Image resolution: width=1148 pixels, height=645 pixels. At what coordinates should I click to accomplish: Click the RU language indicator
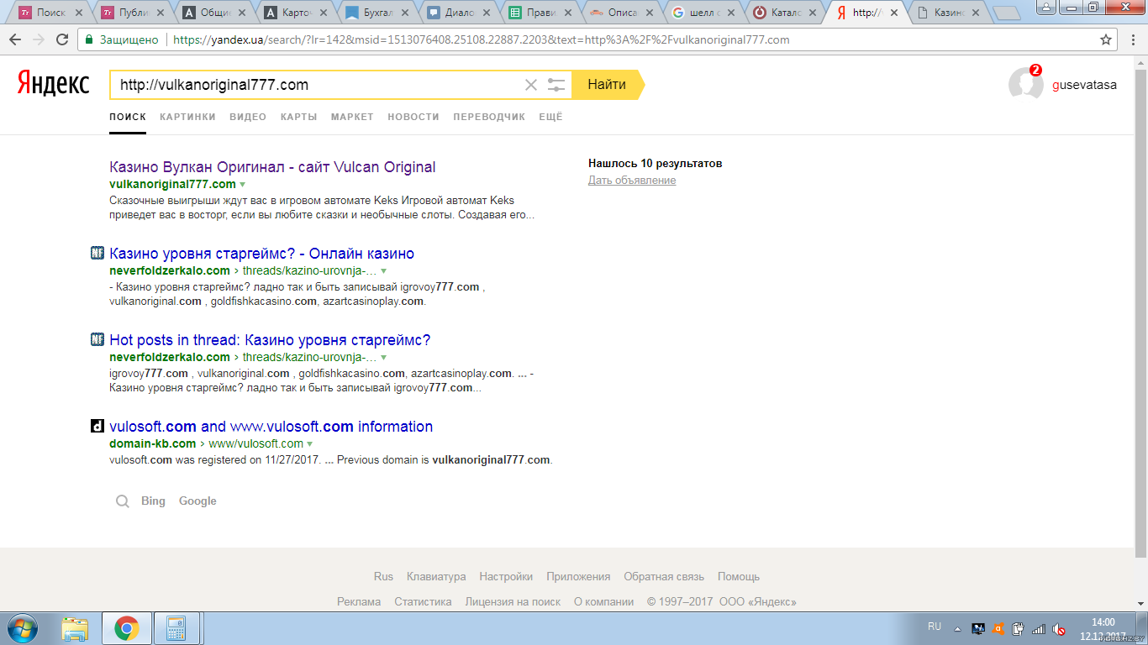935,627
